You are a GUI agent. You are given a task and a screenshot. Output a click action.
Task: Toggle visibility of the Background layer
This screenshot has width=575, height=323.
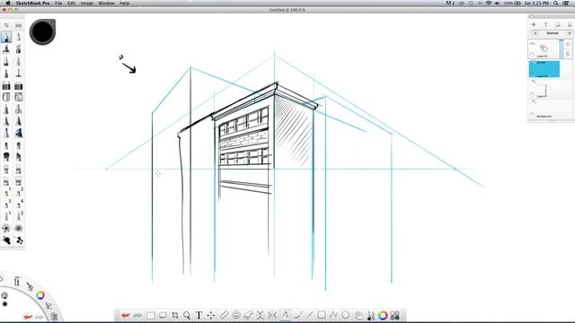pyautogui.click(x=533, y=101)
